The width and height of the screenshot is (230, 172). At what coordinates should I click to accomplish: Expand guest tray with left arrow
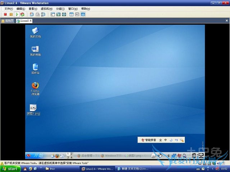click(x=169, y=156)
